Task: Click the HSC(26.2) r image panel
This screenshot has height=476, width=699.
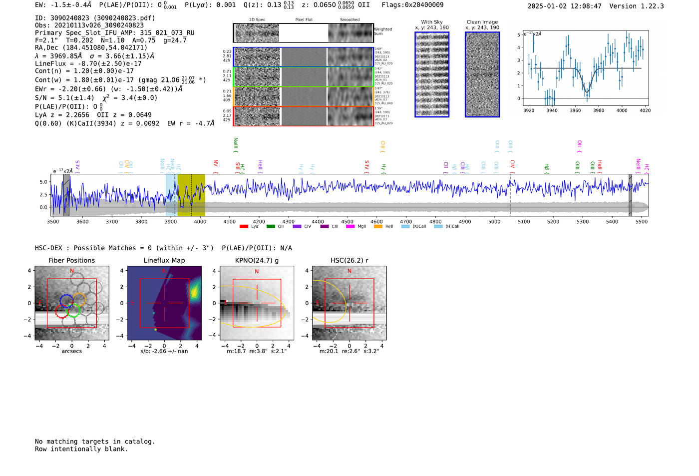Action: point(349,303)
